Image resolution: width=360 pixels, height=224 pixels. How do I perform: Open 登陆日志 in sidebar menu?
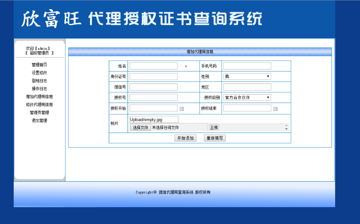[39, 81]
